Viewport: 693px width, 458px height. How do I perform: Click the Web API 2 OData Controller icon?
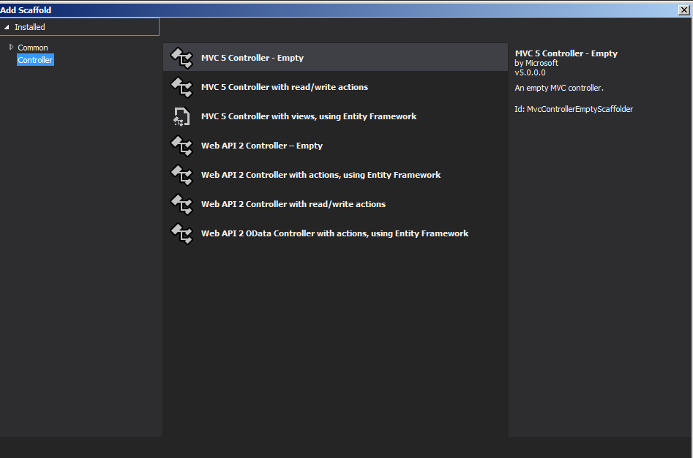coord(181,233)
